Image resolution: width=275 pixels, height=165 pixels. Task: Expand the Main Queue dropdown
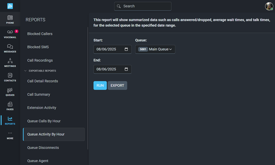155,49
